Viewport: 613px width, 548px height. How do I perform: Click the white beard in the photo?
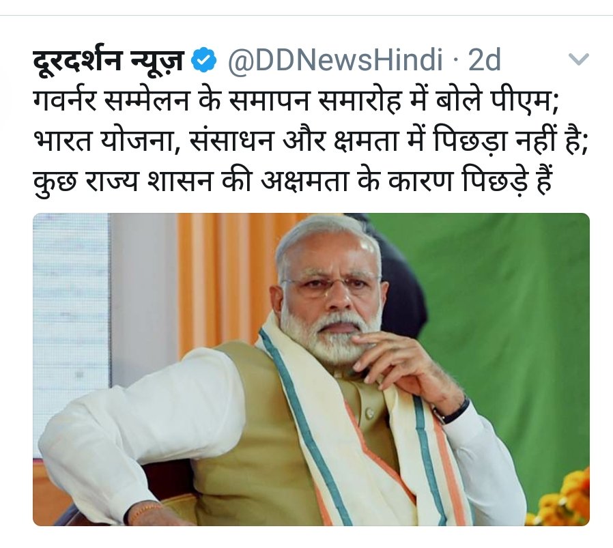(328, 338)
